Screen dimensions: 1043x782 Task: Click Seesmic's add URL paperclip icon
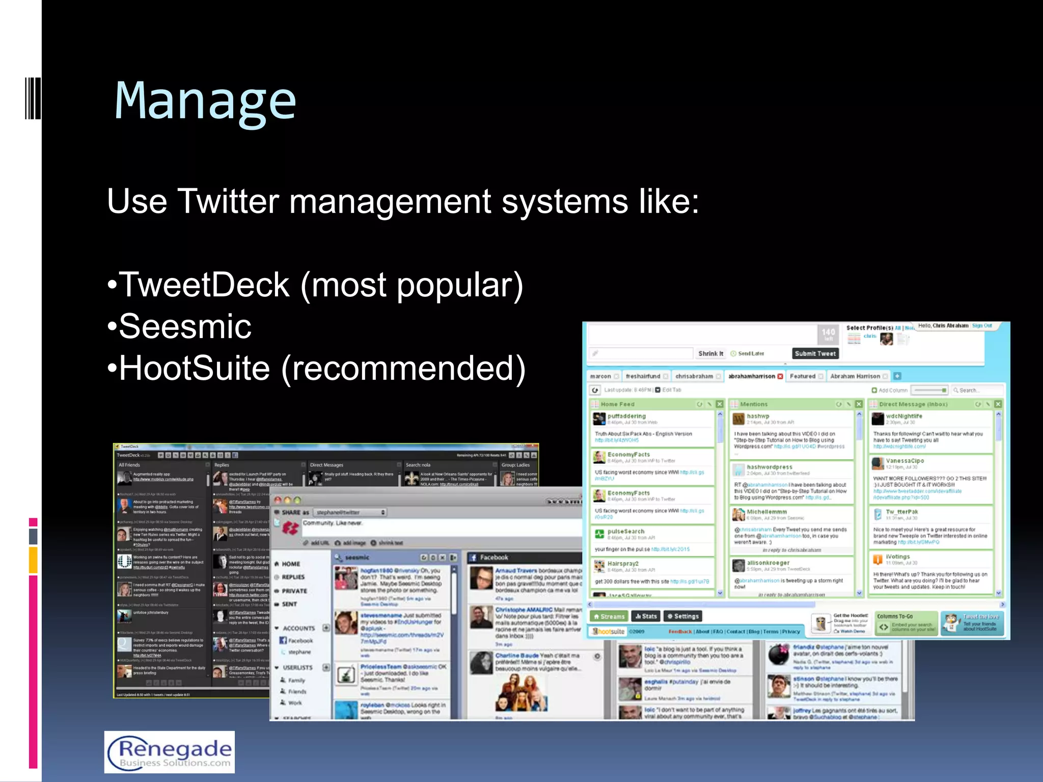(307, 543)
